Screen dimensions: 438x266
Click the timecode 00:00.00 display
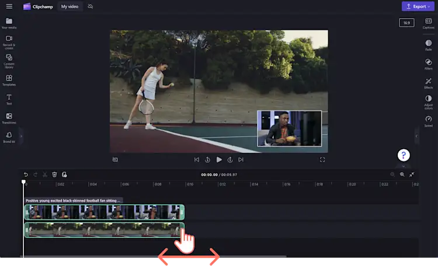(209, 175)
